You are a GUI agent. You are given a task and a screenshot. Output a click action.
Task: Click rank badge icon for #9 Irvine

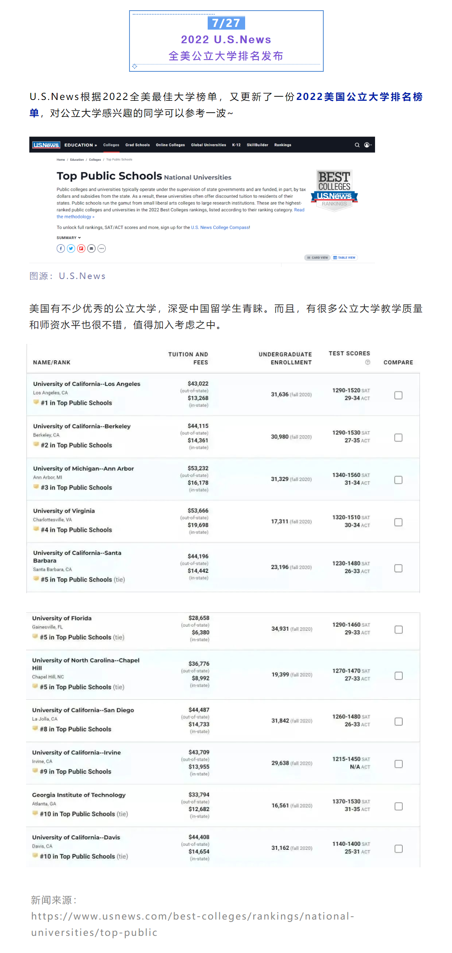[x=35, y=771]
